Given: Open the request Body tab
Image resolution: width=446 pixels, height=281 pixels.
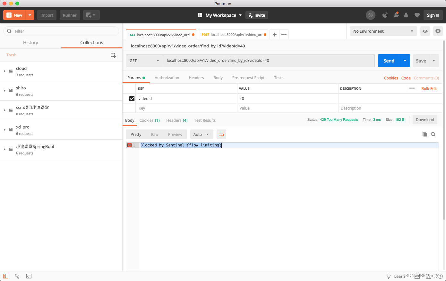Looking at the screenshot, I should pos(218,78).
